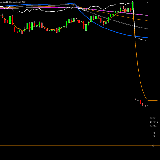
Task: Click the last small green candlestick after the drop
Action: (148, 106)
